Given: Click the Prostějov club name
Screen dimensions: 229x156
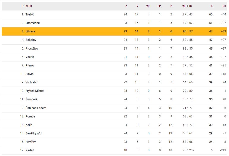Looking at the screenshot, I should (x=32, y=49).
